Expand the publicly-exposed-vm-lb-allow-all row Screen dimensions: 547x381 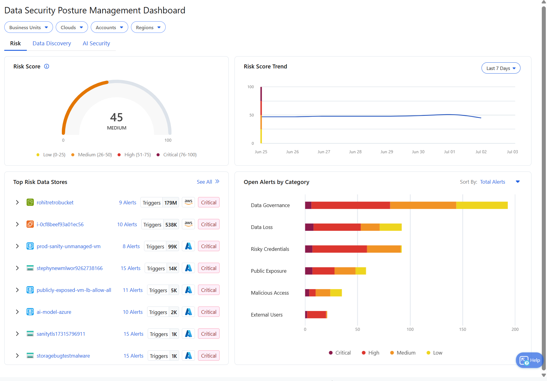pos(17,290)
